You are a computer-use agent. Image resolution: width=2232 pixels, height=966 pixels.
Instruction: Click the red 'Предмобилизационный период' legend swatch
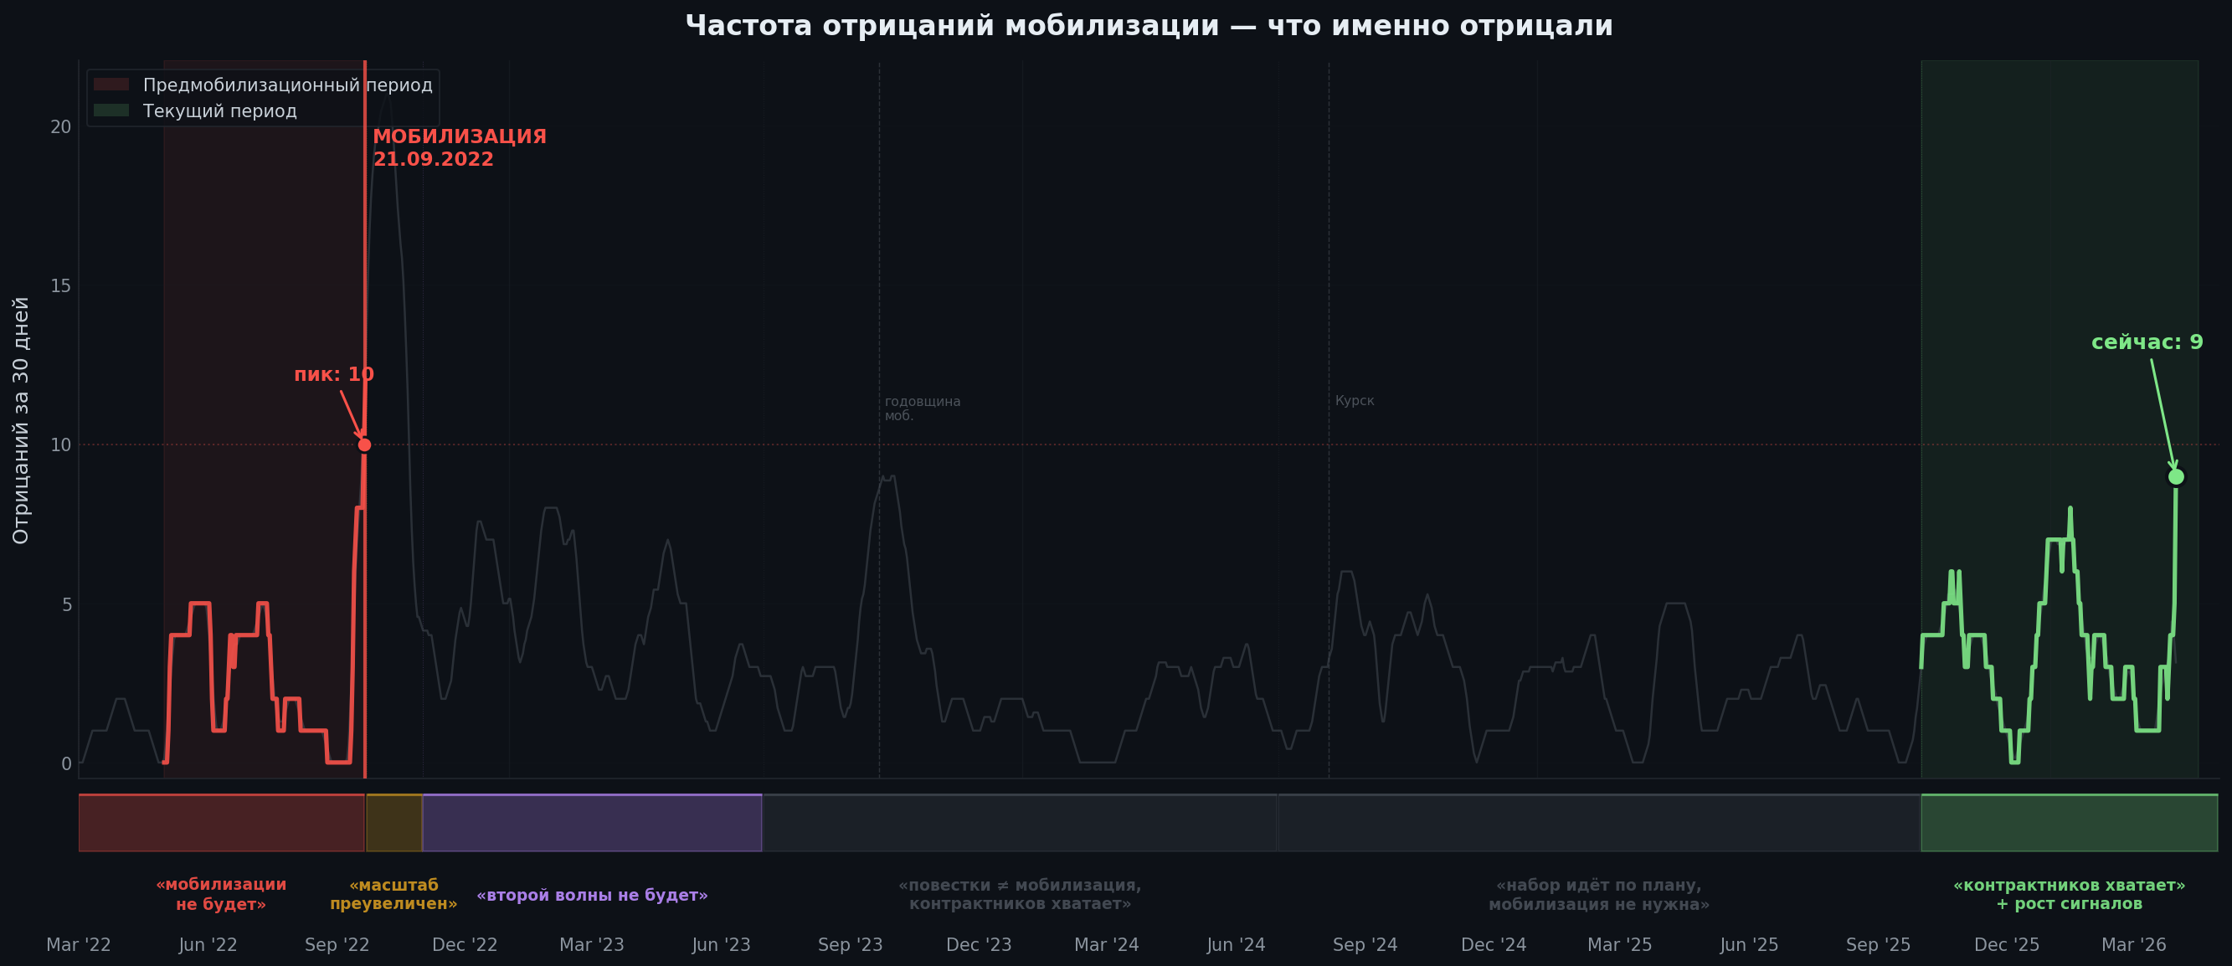click(x=111, y=85)
